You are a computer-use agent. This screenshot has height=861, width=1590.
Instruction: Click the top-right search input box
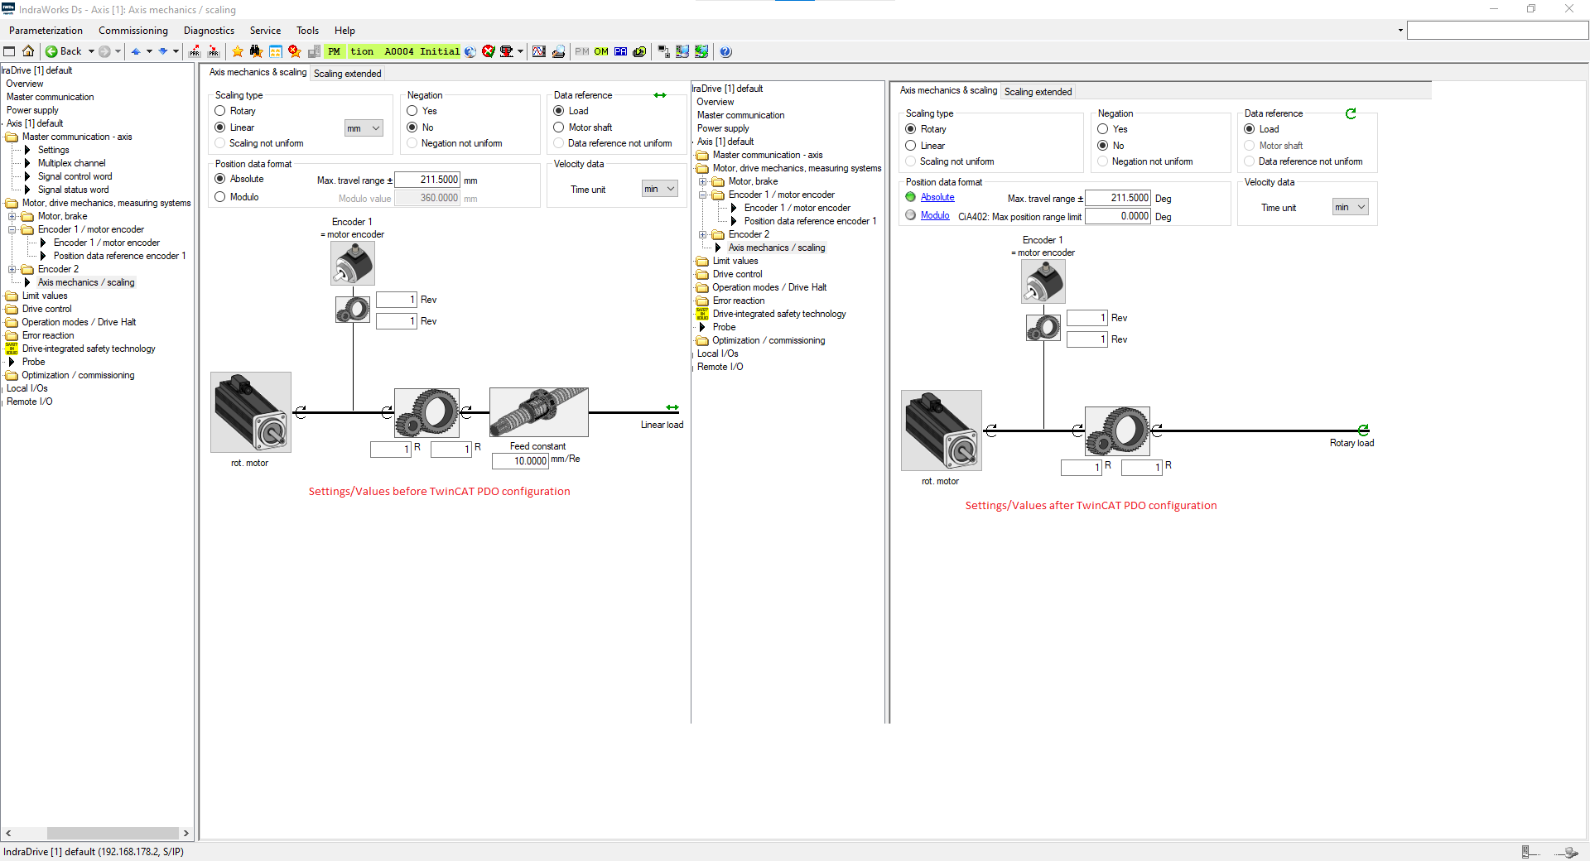[1497, 31]
